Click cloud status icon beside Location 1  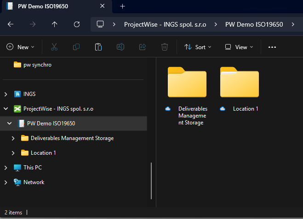(x=223, y=109)
